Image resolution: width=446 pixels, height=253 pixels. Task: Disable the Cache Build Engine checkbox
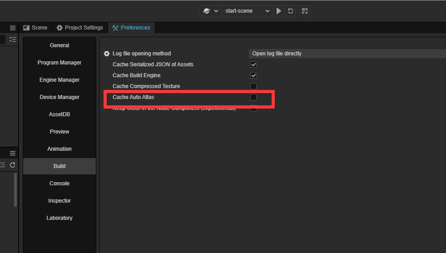click(253, 75)
